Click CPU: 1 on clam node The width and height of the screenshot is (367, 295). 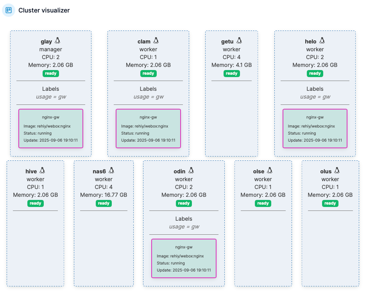pyautogui.click(x=148, y=57)
